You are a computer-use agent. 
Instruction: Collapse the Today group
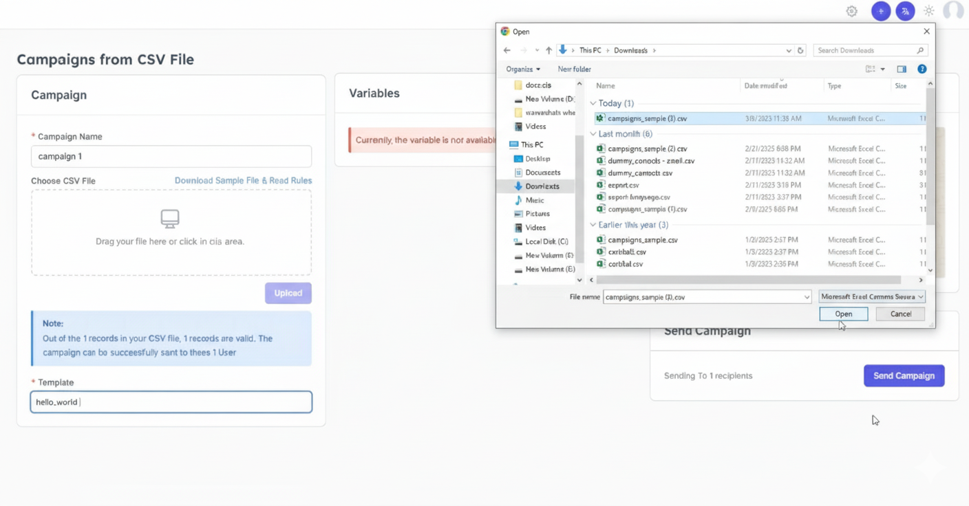coord(593,103)
